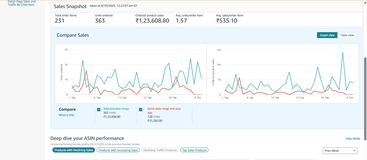Screen dimensions: 367x160
Task: Open Detail Page Sales and Traffic By Child Item
Action: [22, 3]
